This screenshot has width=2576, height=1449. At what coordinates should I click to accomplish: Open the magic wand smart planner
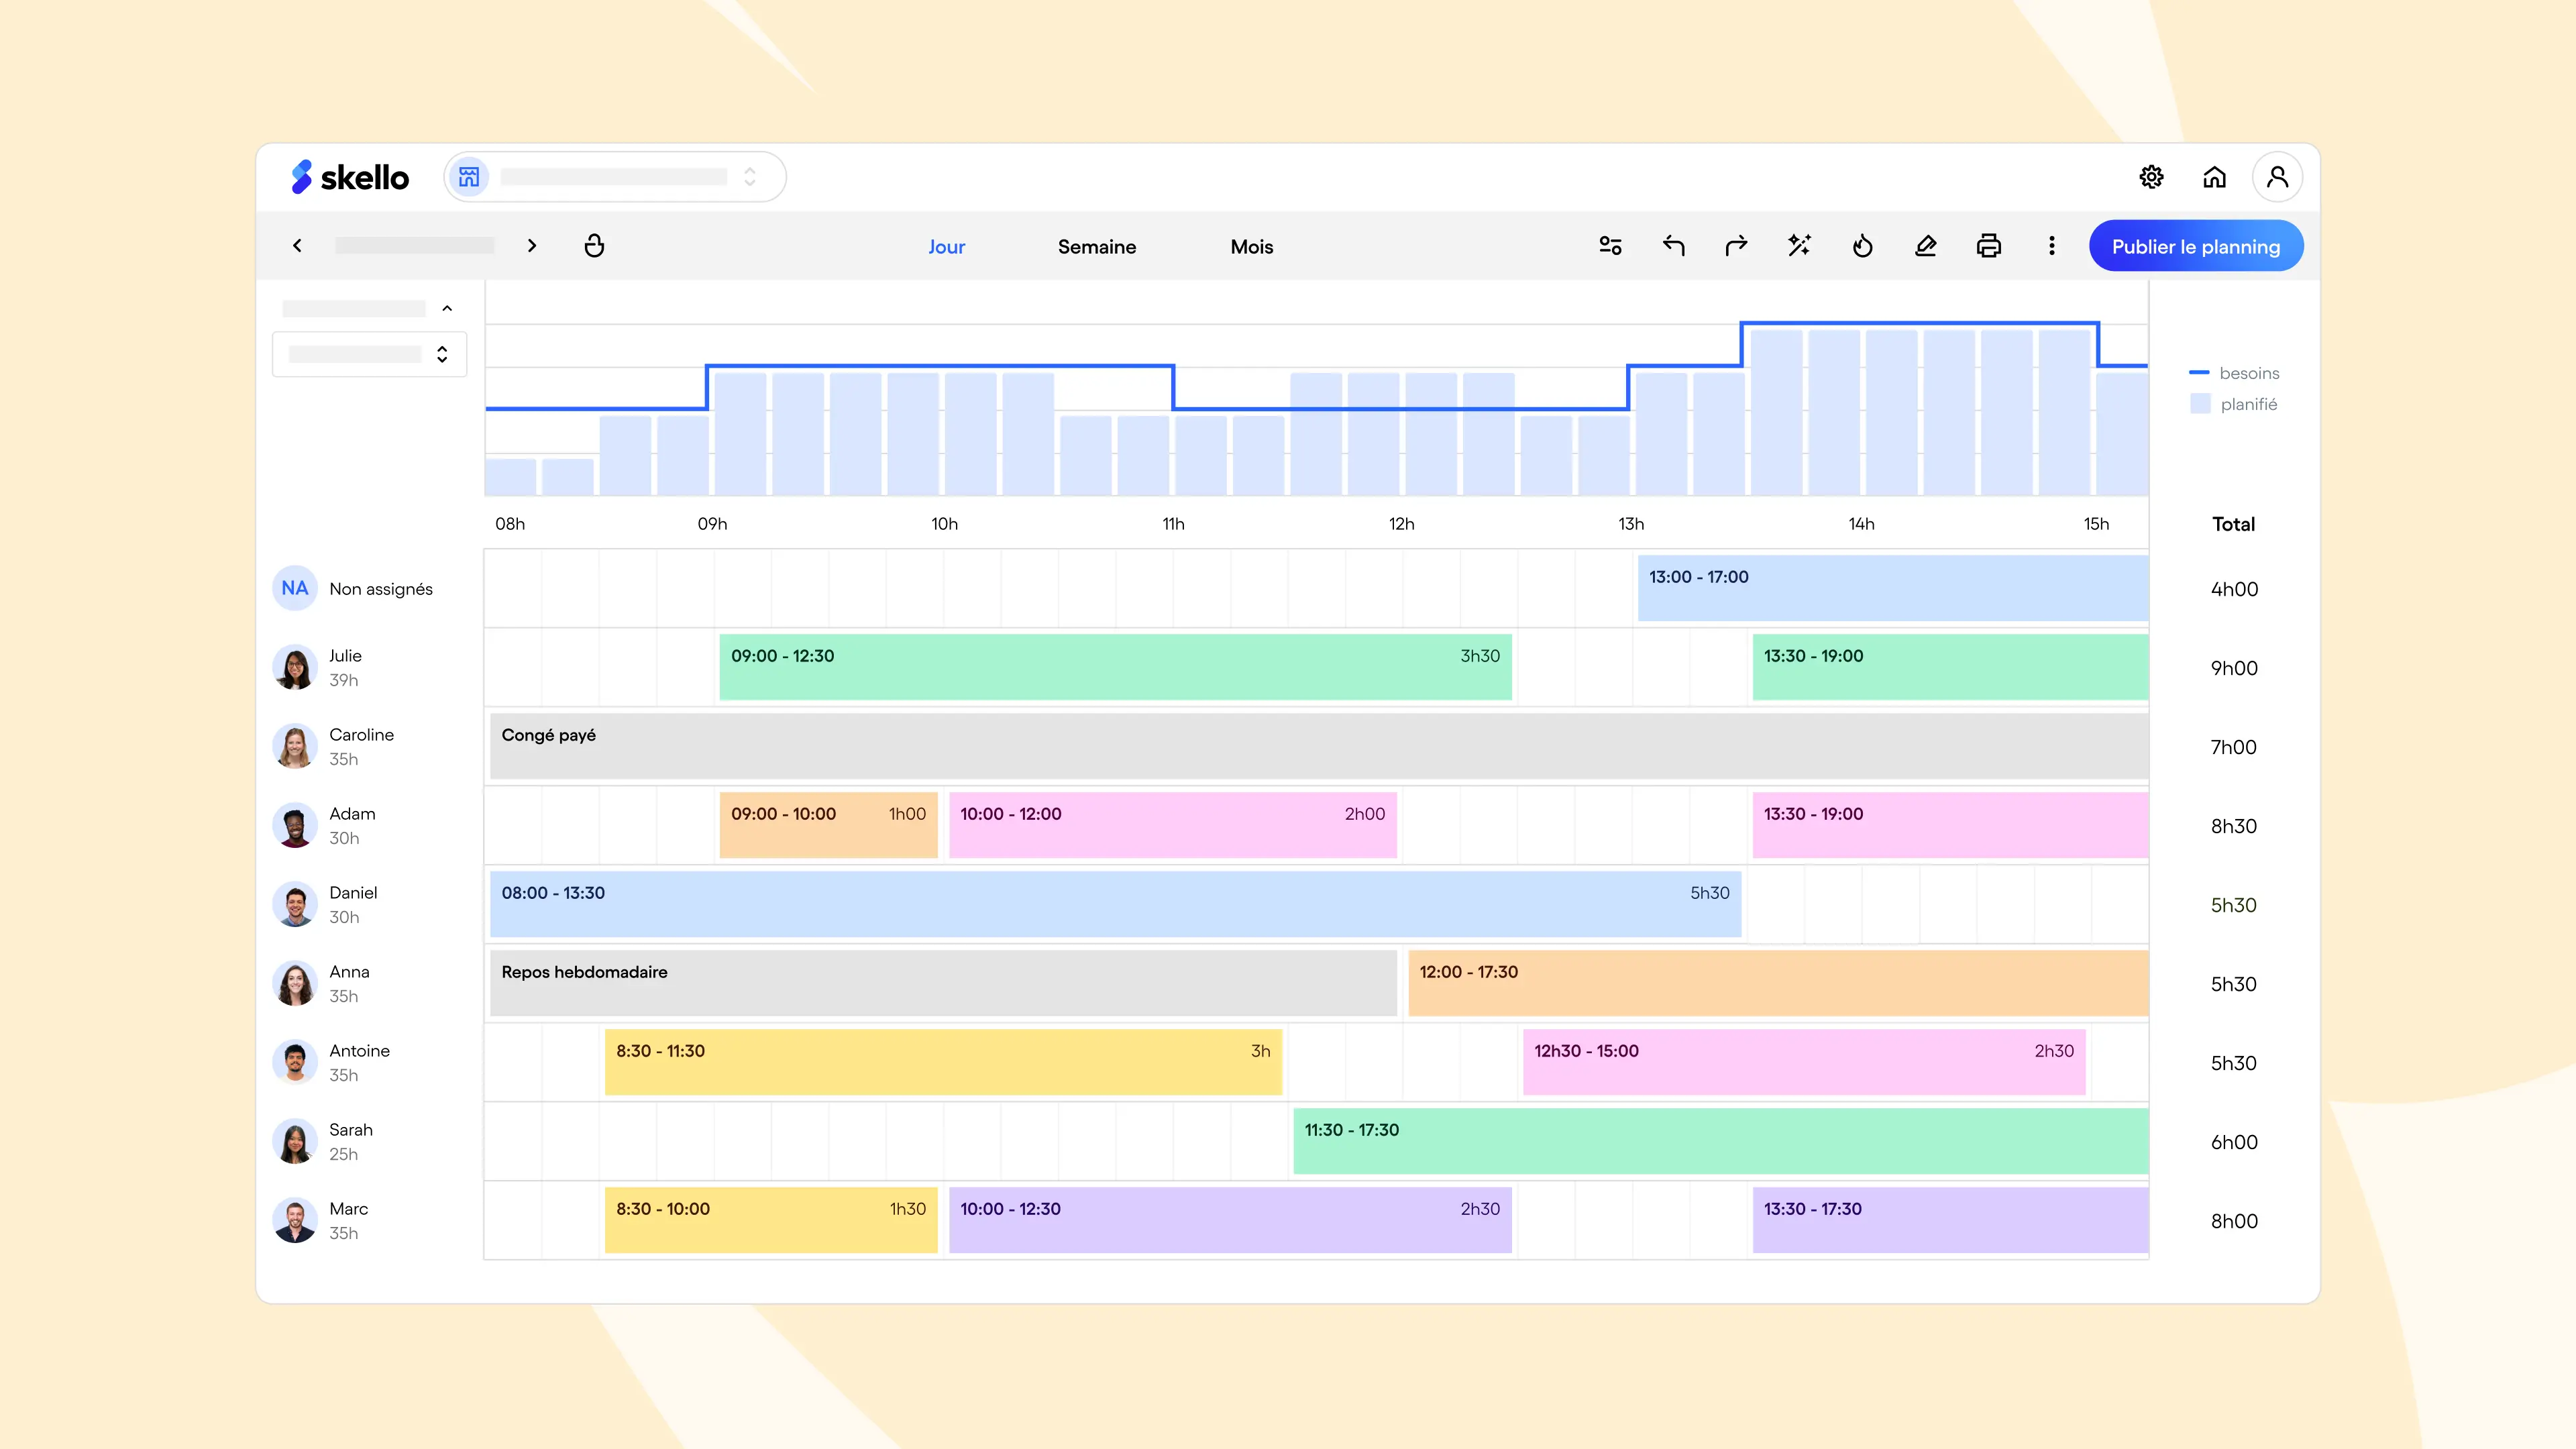(x=1799, y=246)
